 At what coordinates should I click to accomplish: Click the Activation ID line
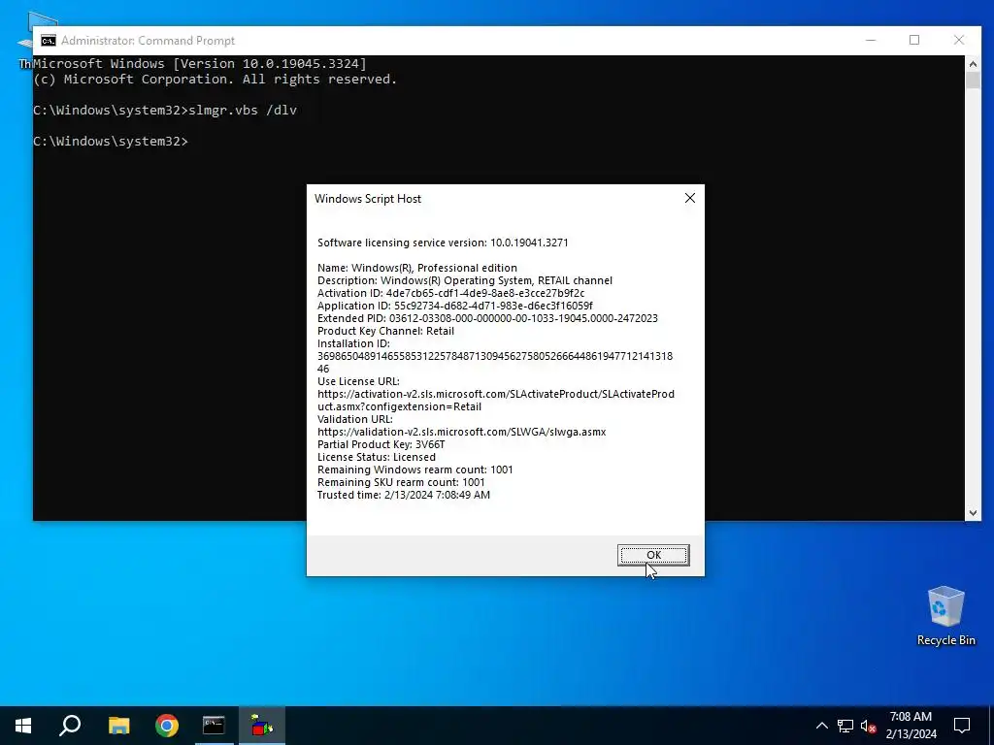tap(450, 293)
